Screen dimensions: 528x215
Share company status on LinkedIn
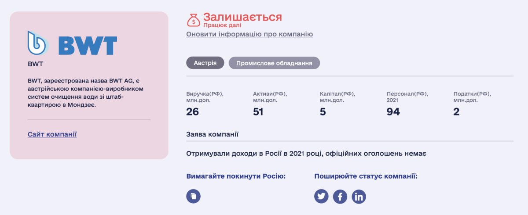(x=359, y=196)
